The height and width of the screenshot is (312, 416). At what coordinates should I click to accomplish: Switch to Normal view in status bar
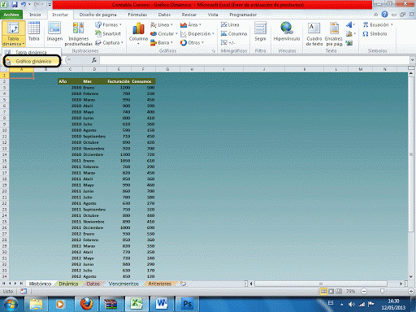coord(323,292)
